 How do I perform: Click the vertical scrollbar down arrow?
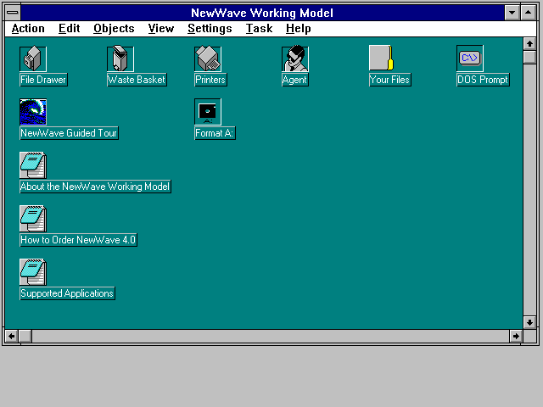[529, 322]
